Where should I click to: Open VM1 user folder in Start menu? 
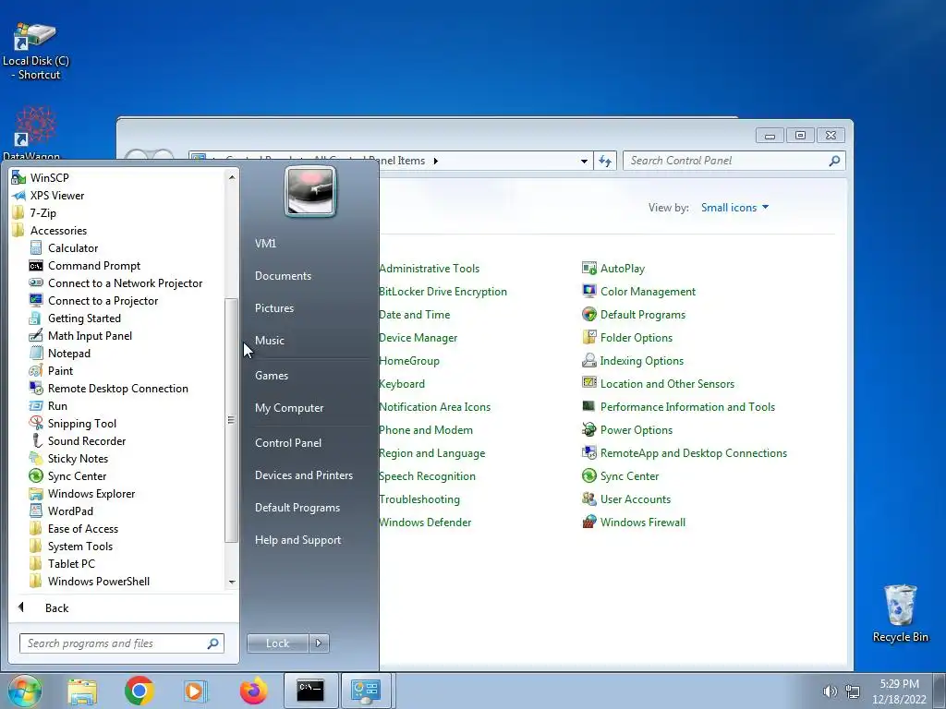[x=265, y=243]
